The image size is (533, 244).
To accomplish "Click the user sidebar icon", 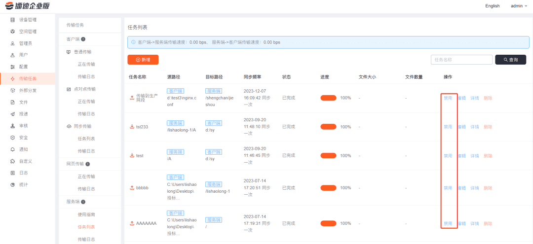I will click(13, 55).
